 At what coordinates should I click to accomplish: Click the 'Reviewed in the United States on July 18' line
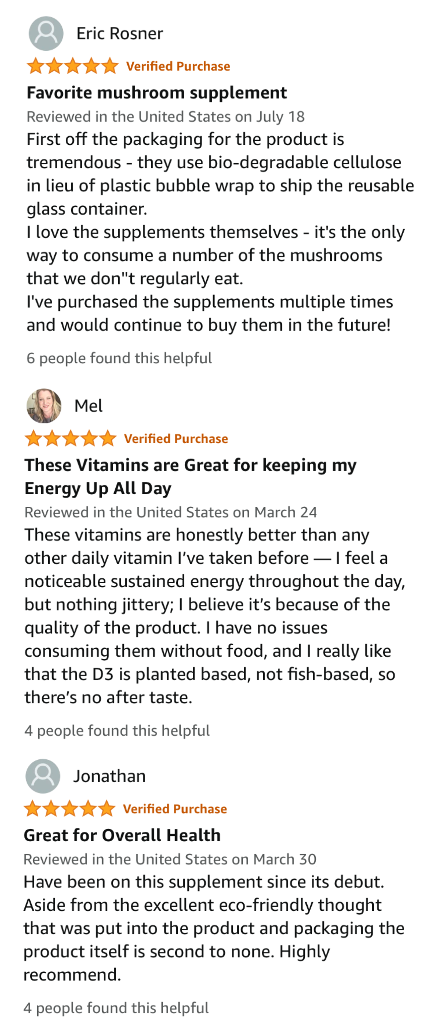[x=165, y=117]
